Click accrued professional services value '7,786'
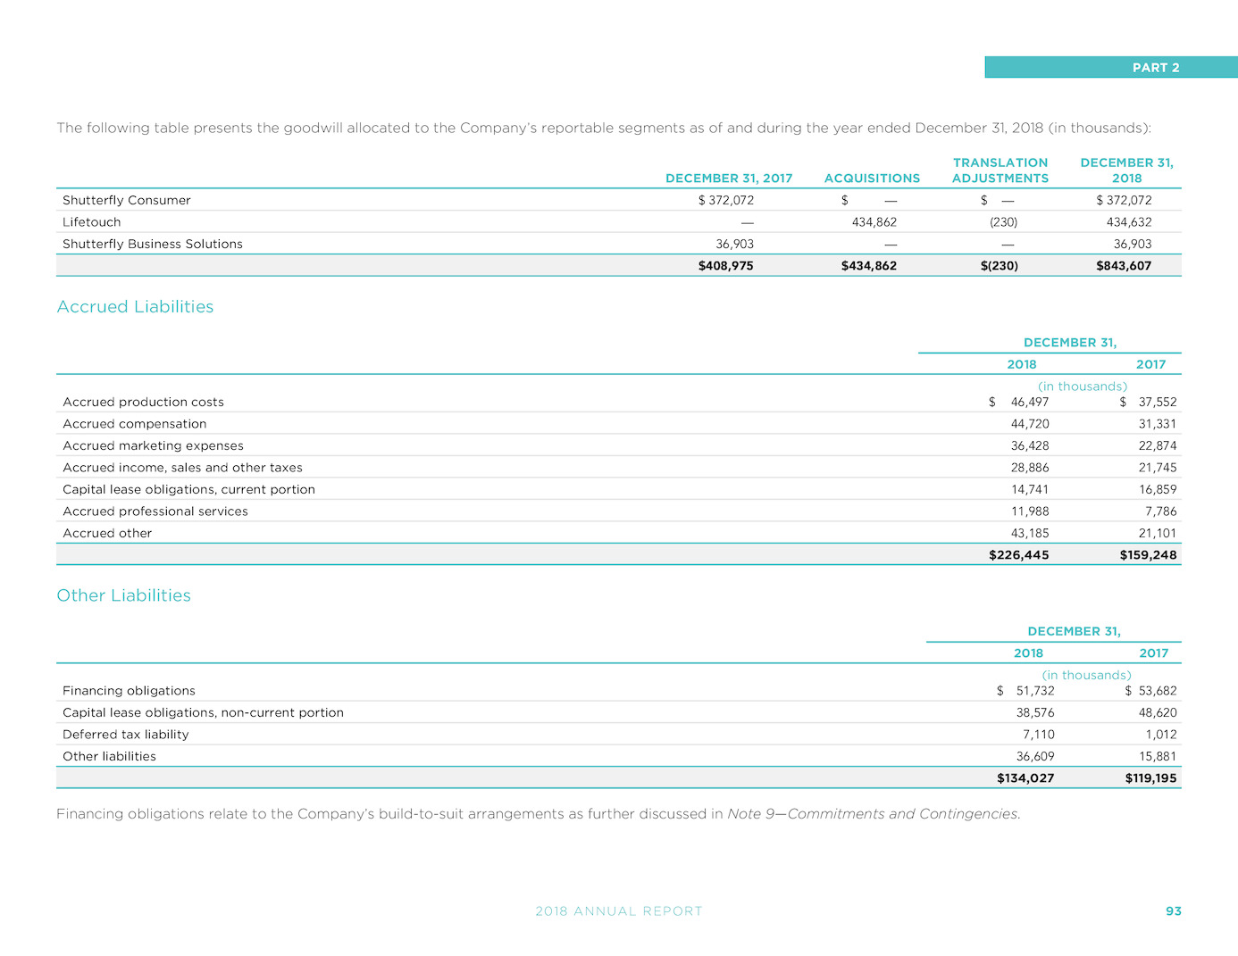1238x956 pixels. 1161,511
